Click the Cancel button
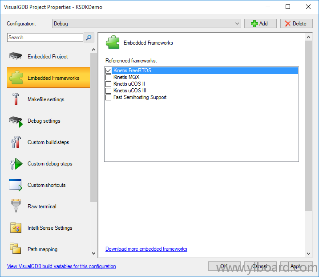 [260, 266]
